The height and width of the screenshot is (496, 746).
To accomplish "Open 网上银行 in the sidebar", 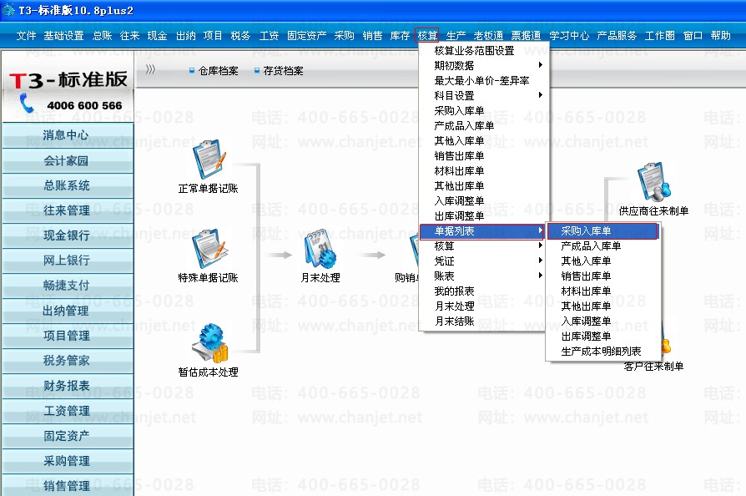I will click(68, 261).
